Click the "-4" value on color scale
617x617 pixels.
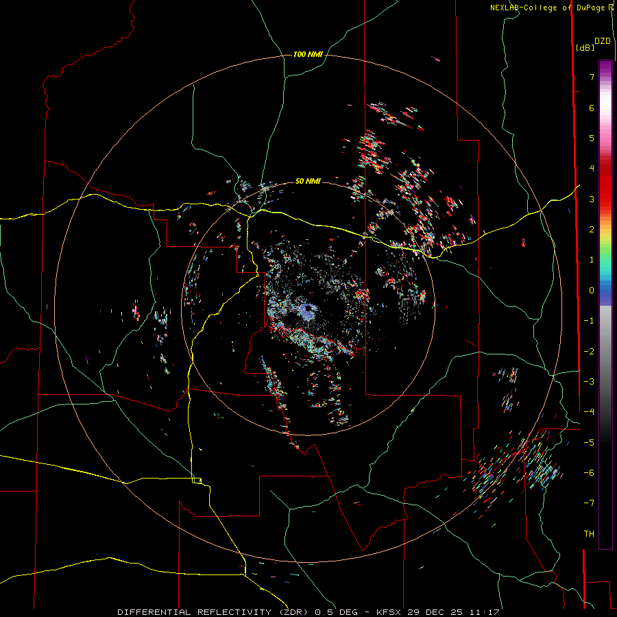point(589,412)
